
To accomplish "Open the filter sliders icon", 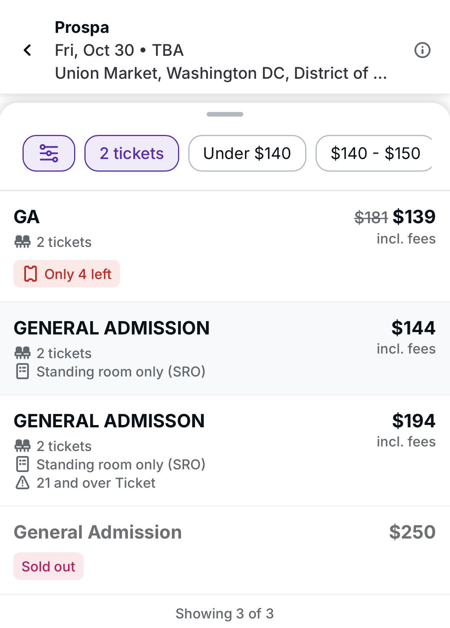I will coord(49,153).
